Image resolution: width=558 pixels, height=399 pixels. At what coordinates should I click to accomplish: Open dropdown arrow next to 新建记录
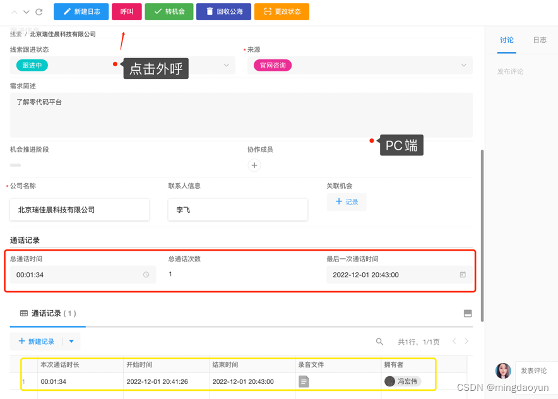coord(71,342)
